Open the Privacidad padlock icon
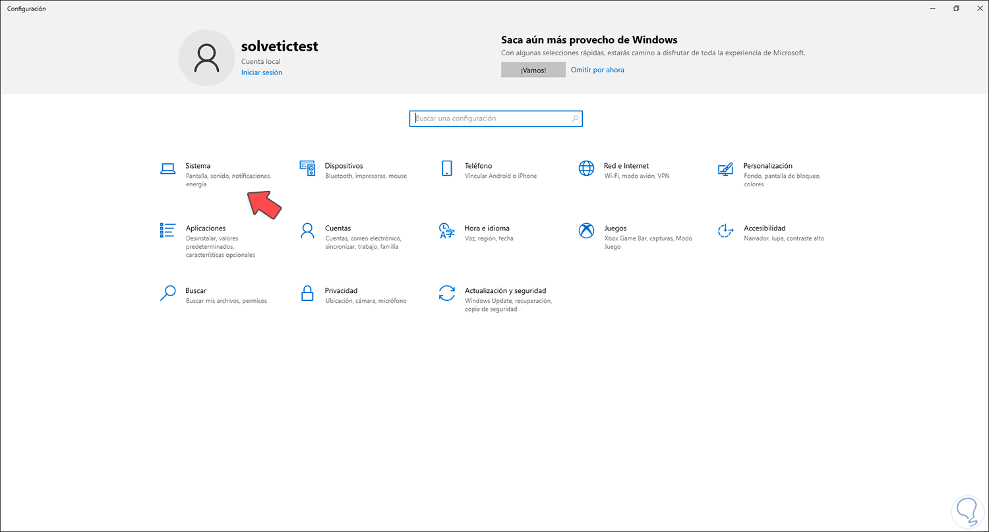 [x=307, y=293]
